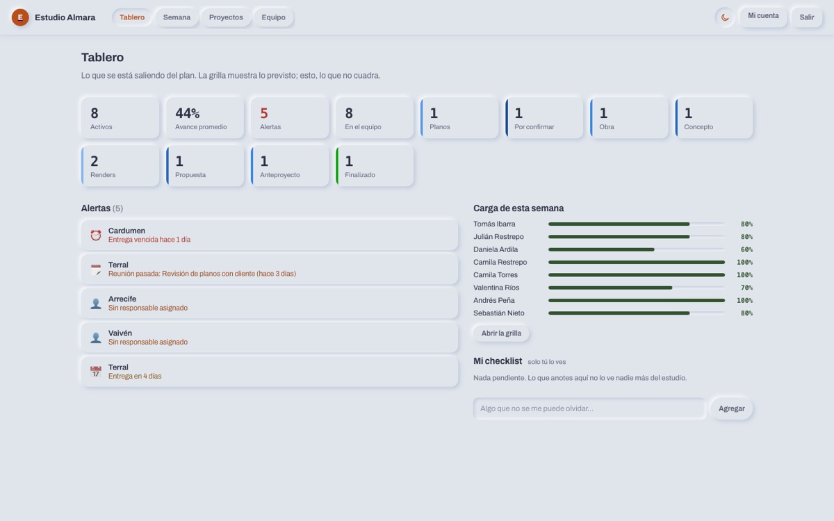Screen dimensions: 834x521
Task: Select the 'En el equipo' stat card
Action: [x=375, y=118]
